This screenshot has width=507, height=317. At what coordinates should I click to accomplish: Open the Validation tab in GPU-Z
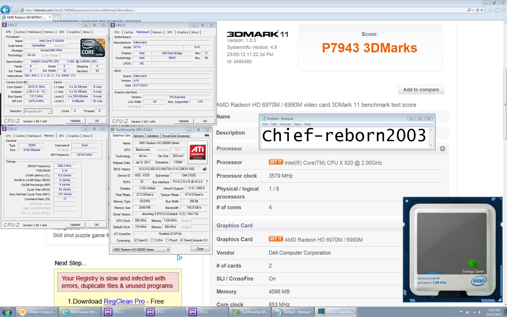click(153, 136)
